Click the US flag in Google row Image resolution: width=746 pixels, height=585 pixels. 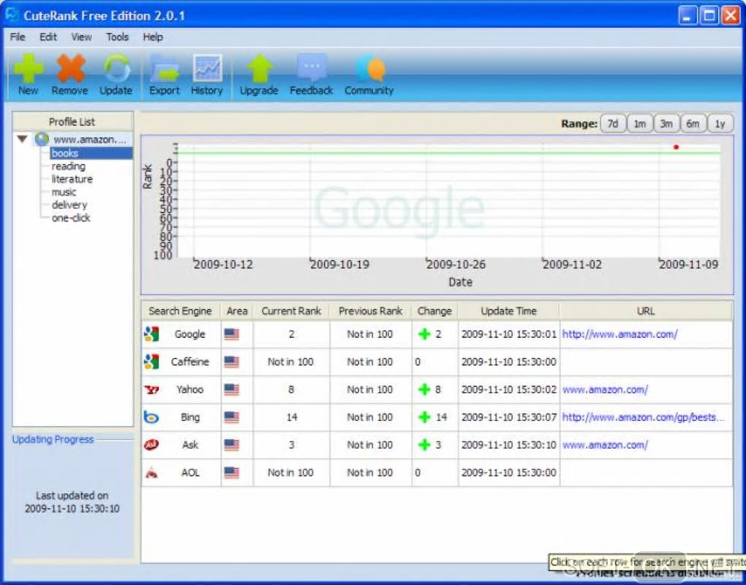232,334
